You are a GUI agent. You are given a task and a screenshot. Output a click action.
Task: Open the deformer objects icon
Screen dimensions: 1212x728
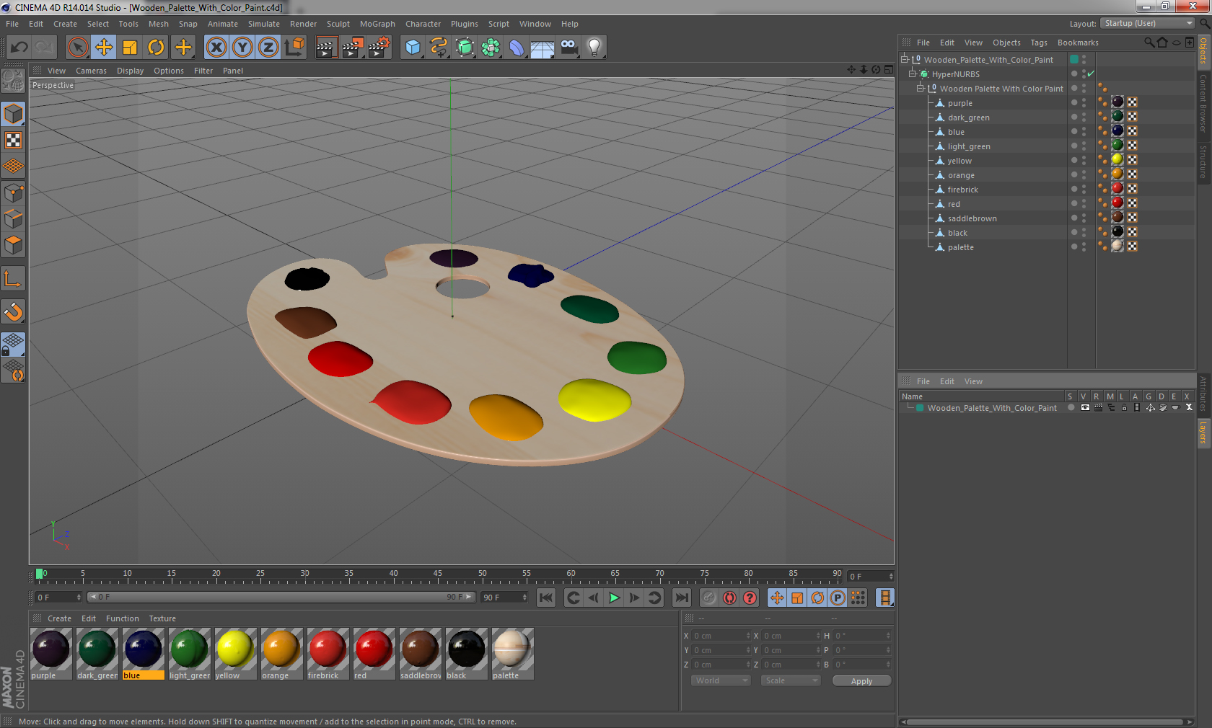click(x=517, y=48)
